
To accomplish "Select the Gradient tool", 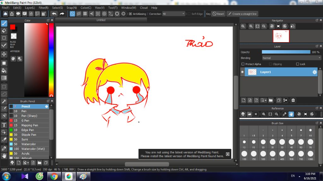I will click(4, 78).
